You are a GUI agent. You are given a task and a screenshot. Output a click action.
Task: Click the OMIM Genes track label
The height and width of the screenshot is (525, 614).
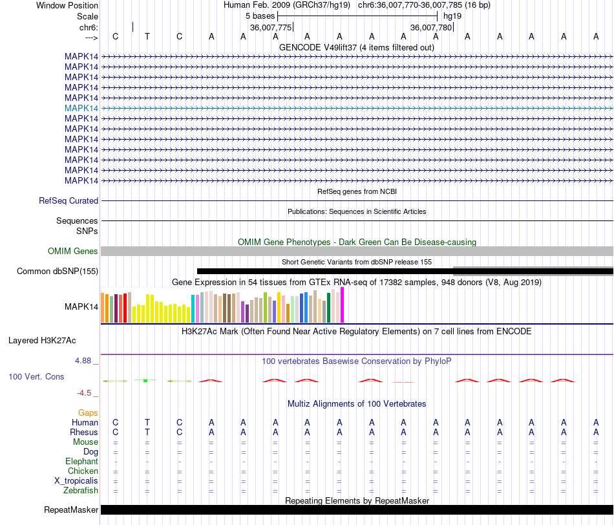tap(73, 251)
